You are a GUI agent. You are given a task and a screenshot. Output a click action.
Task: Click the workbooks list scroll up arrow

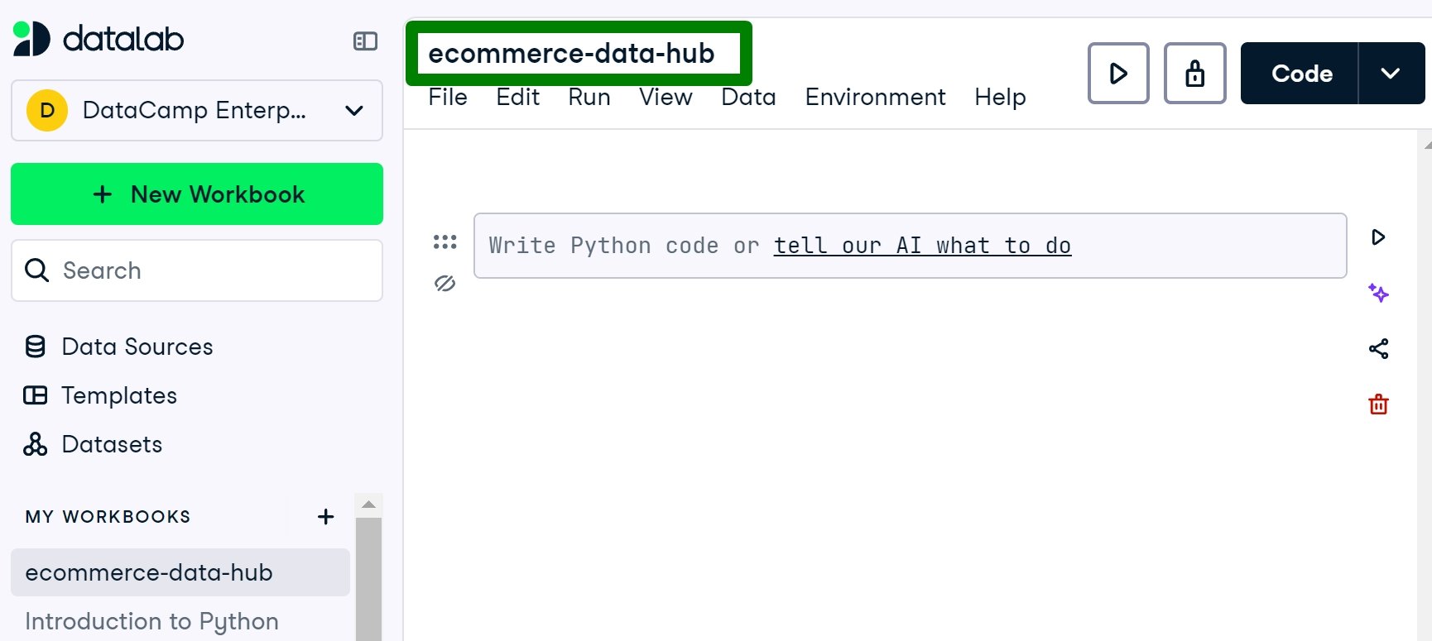coord(369,505)
